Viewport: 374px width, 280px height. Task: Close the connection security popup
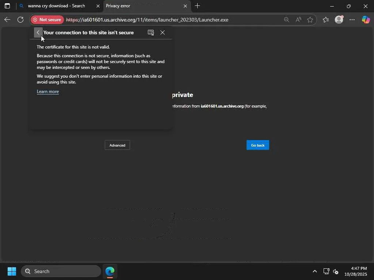(163, 32)
